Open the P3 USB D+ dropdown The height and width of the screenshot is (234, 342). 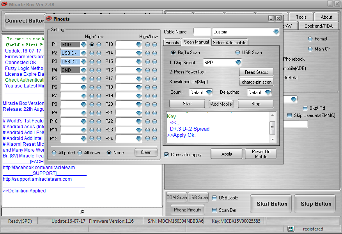point(83,61)
